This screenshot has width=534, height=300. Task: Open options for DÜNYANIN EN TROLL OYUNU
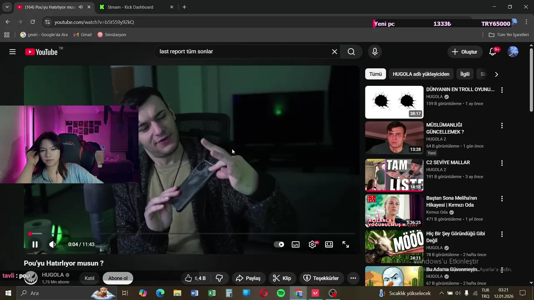(502, 90)
